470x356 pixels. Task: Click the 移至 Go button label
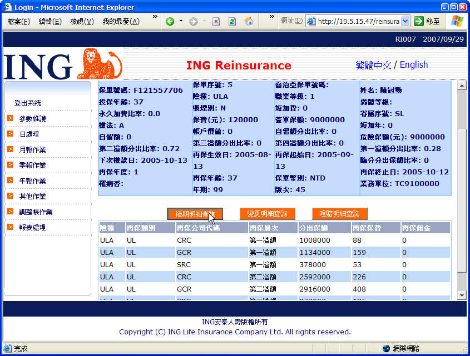click(x=433, y=21)
